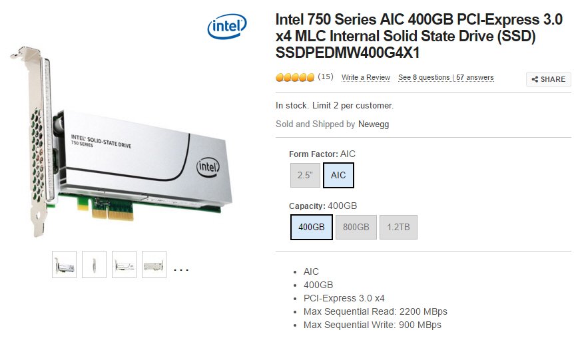Click the share icon beside SHARE text

coord(535,79)
